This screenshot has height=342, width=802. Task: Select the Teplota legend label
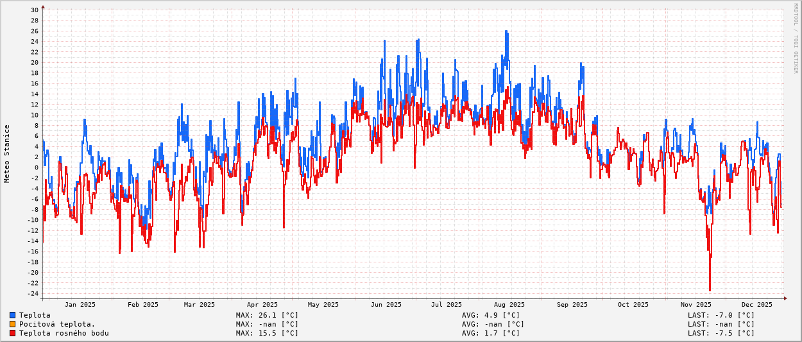pos(35,315)
